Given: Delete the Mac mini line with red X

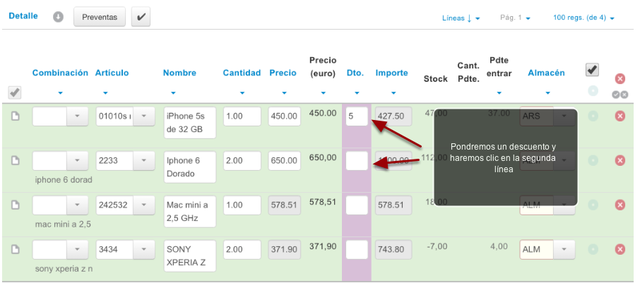Looking at the screenshot, I should (620, 205).
